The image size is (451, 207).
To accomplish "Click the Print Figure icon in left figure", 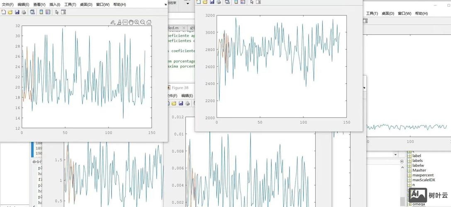I will 24,12.
